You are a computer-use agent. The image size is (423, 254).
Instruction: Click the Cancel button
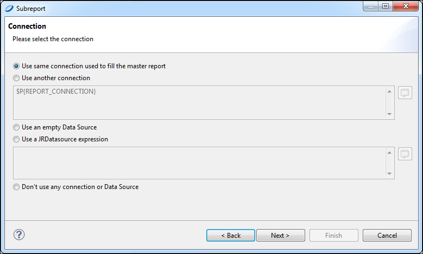(387, 236)
